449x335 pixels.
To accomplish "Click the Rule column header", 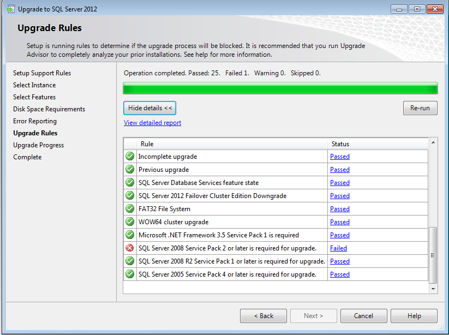I will point(232,143).
